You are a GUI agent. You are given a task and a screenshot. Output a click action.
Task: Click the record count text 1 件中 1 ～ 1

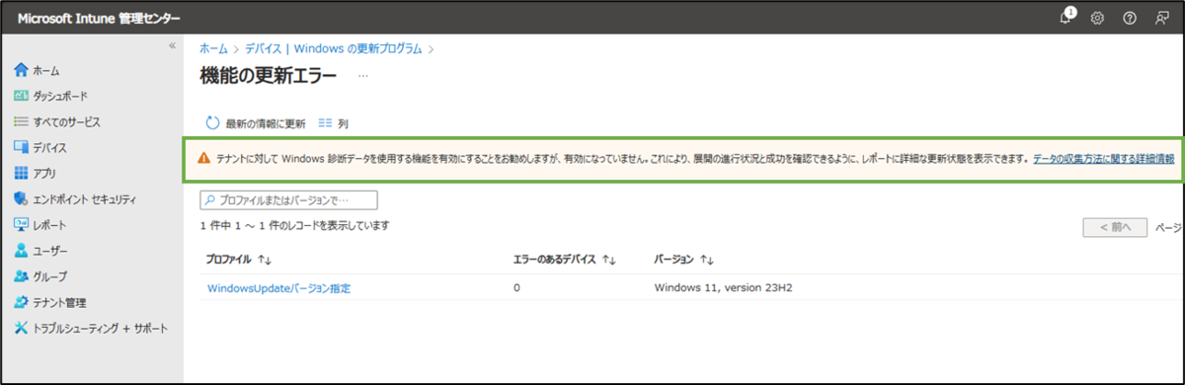click(294, 226)
